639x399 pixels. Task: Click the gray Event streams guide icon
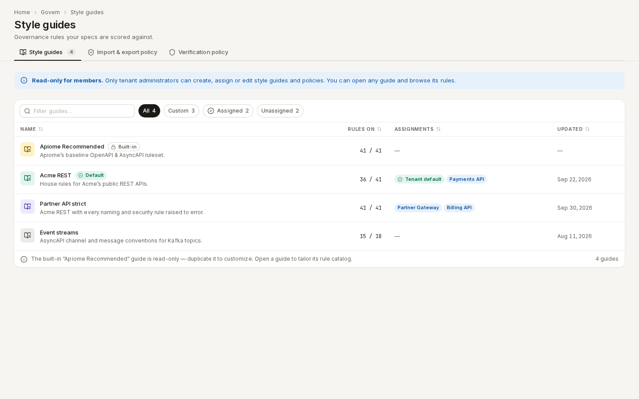28,235
